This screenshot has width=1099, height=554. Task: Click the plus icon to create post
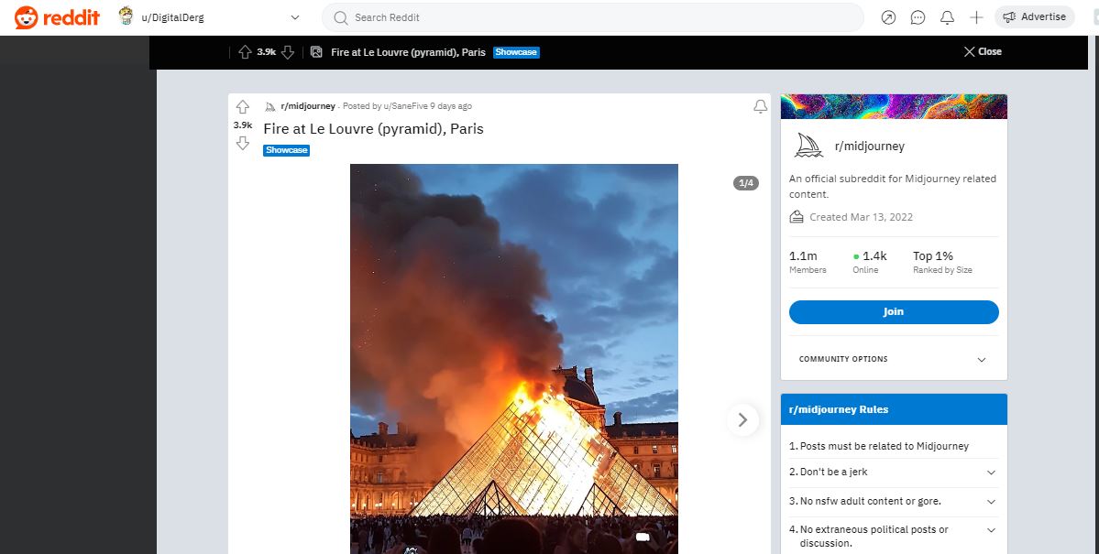(x=976, y=17)
